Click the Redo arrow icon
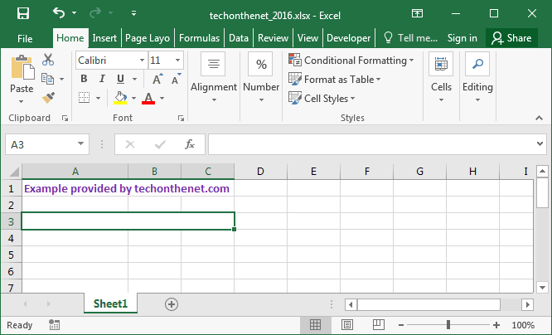This screenshot has width=552, height=335. [95, 13]
